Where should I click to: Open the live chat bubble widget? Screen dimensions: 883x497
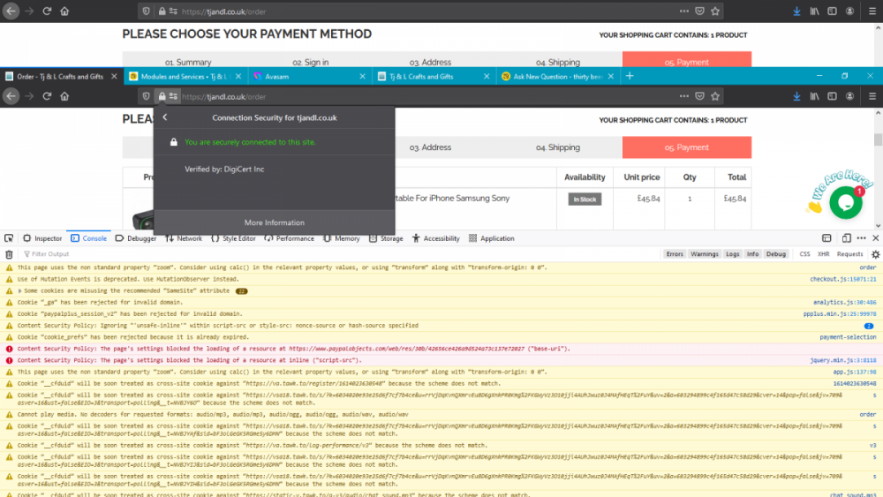[845, 202]
